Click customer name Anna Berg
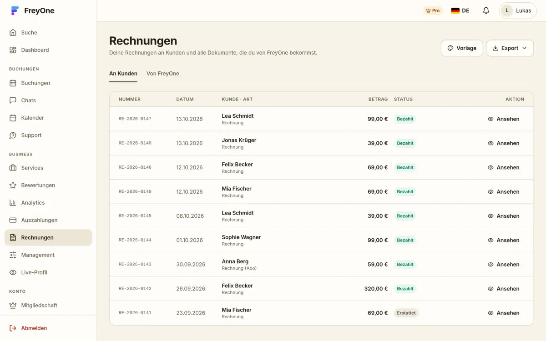 235,261
